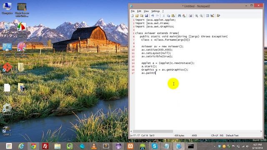Select the Construct 2 desktop shortcut
This screenshot has height=150, width=267.
(7, 110)
